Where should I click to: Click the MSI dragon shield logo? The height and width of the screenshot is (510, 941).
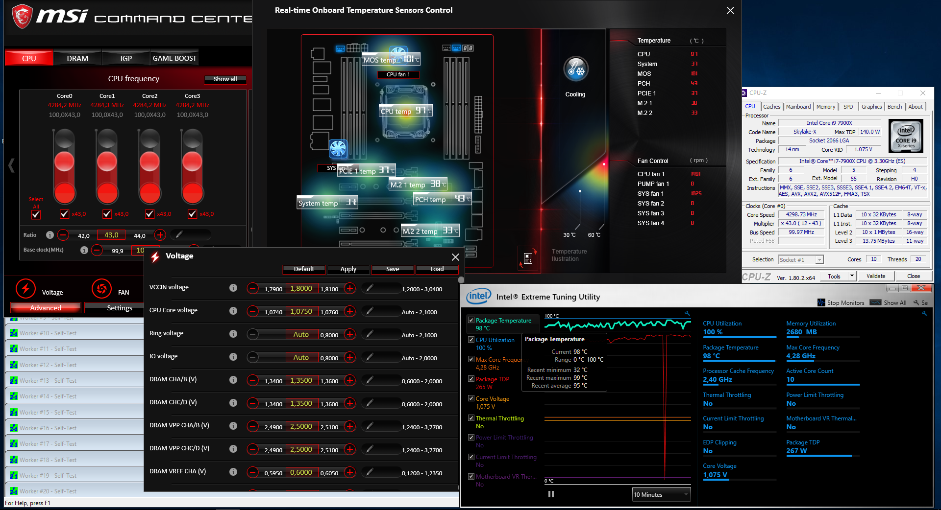[22, 16]
